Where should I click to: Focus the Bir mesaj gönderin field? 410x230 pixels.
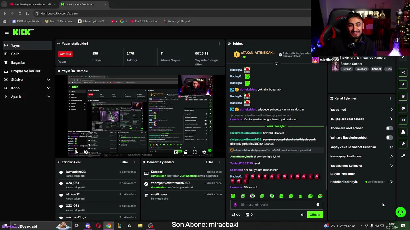[x=276, y=205]
